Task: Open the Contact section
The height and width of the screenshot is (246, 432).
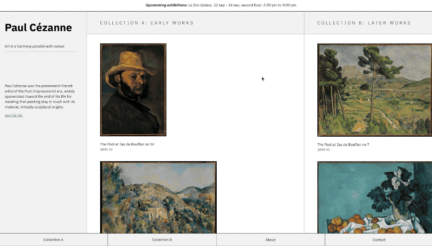Action: tap(379, 240)
